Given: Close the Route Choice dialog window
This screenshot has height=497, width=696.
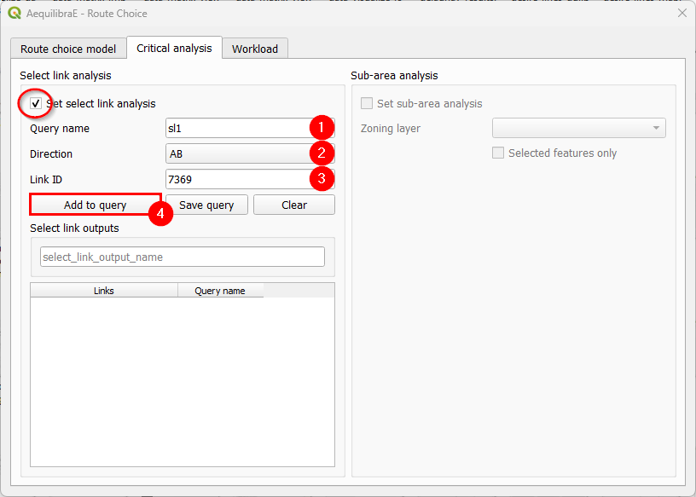Looking at the screenshot, I should pos(681,13).
